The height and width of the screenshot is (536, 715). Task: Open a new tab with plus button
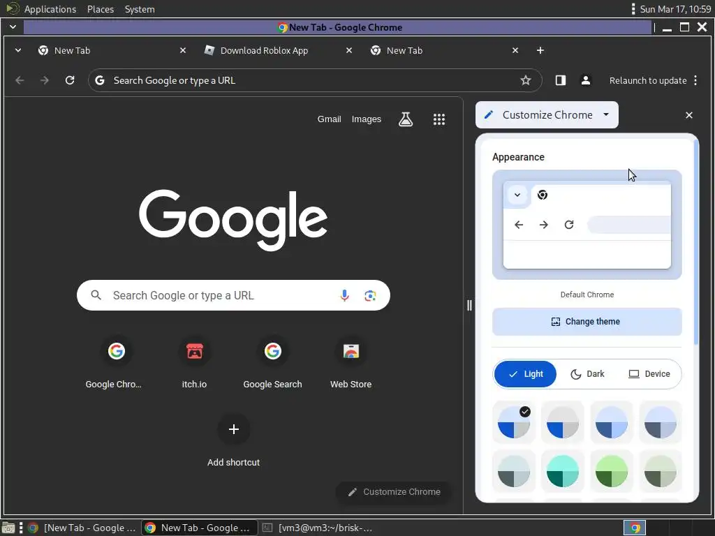click(540, 50)
